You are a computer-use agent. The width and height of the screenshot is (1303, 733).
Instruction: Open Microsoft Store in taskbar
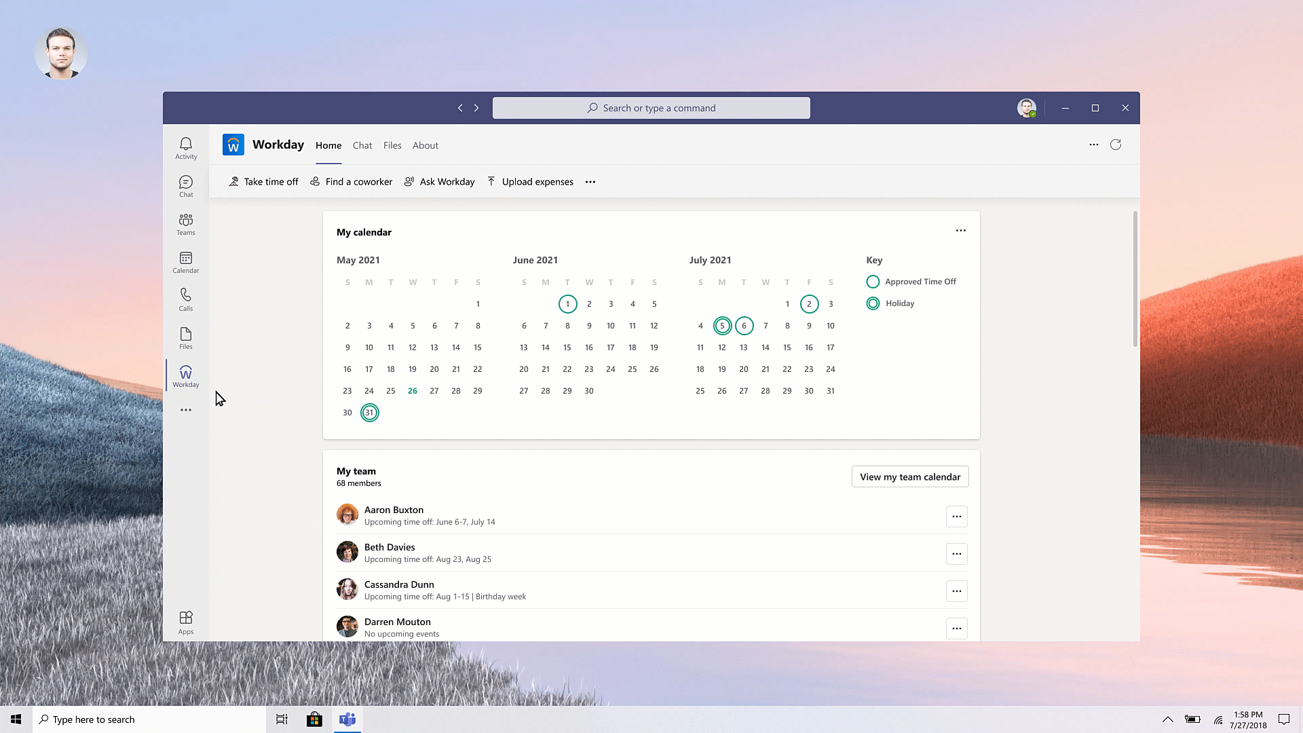tap(314, 719)
